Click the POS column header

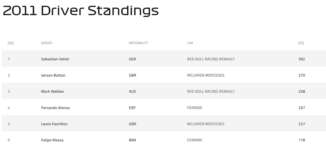coord(11,43)
